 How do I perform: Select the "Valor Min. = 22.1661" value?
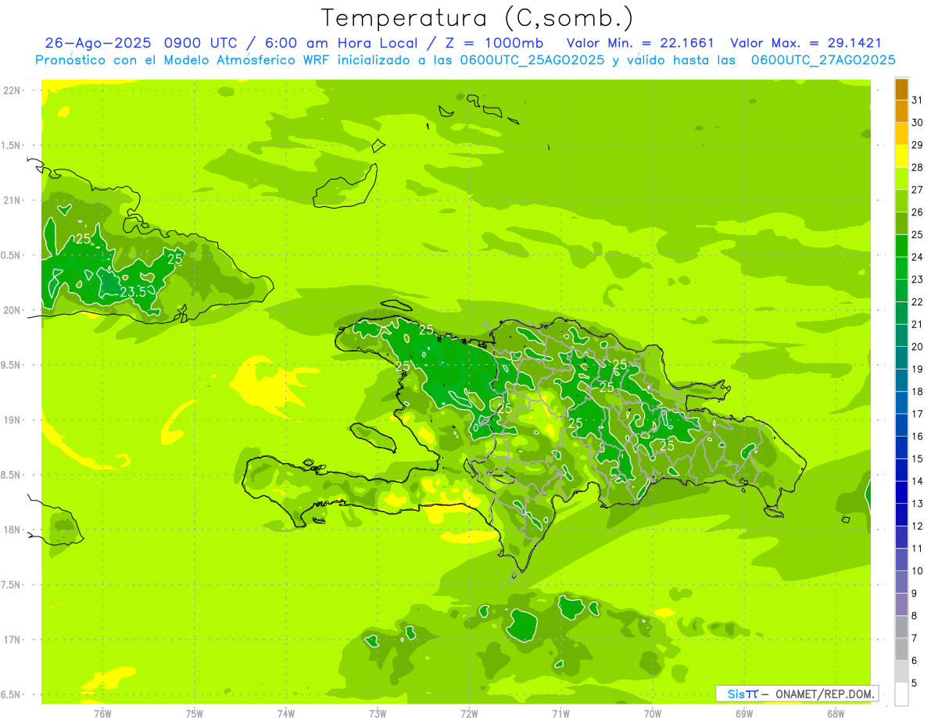pyautogui.click(x=640, y=44)
